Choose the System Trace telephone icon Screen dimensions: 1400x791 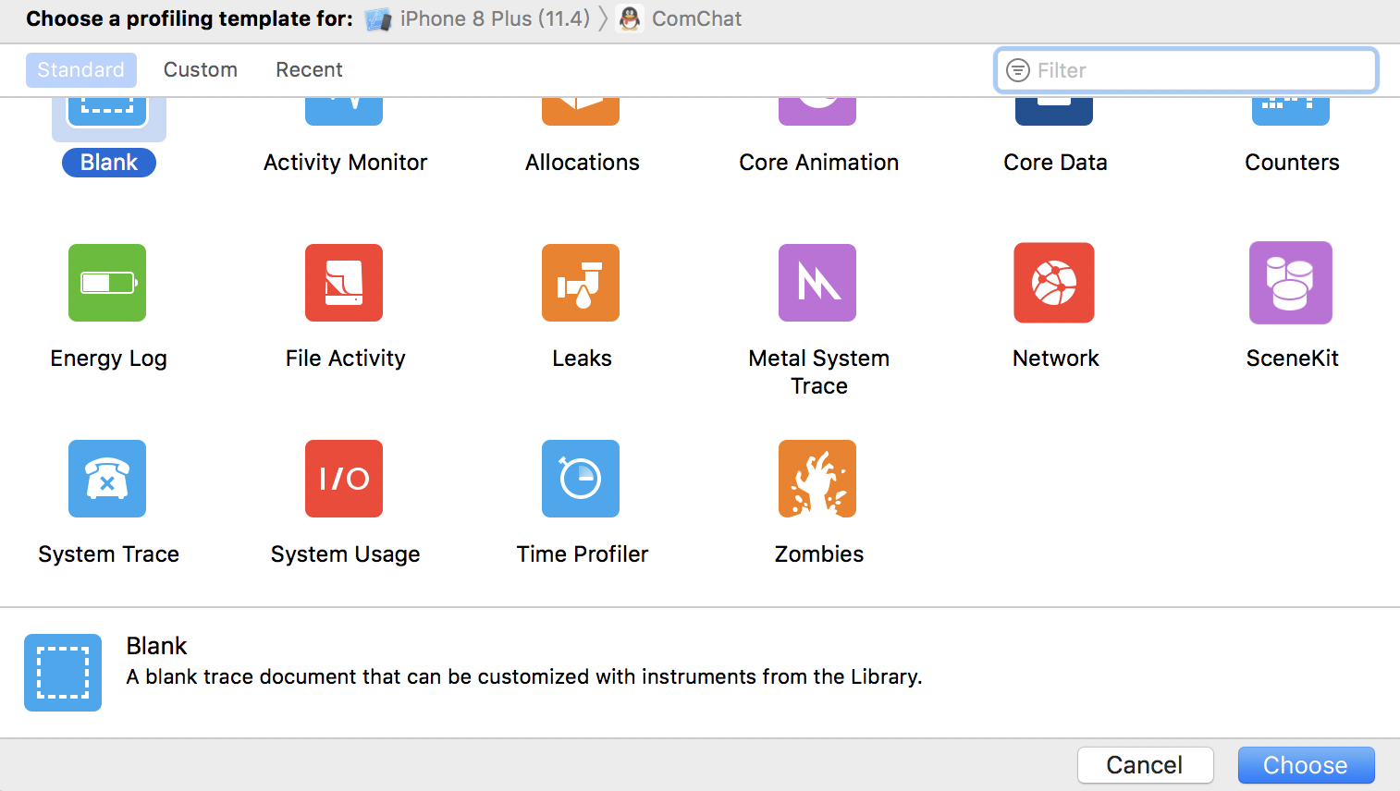[x=107, y=479]
